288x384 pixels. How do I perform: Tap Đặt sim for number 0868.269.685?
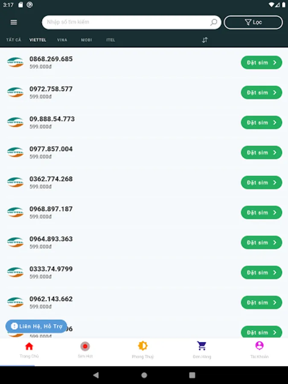pos(262,62)
